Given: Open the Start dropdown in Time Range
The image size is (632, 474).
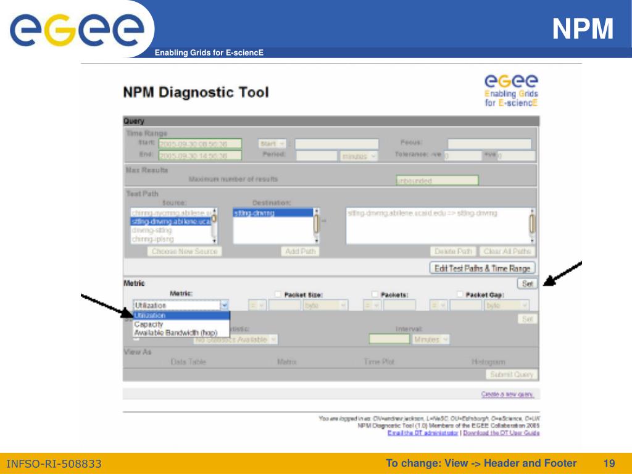Looking at the screenshot, I should click(x=272, y=143).
